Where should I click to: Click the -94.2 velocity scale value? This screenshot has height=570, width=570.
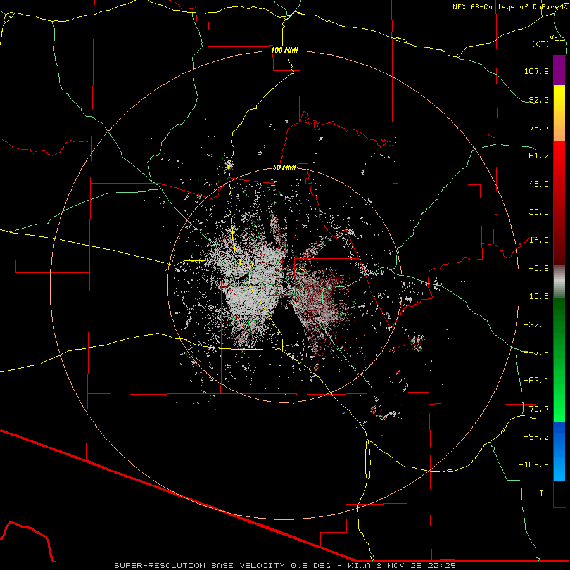coord(536,437)
